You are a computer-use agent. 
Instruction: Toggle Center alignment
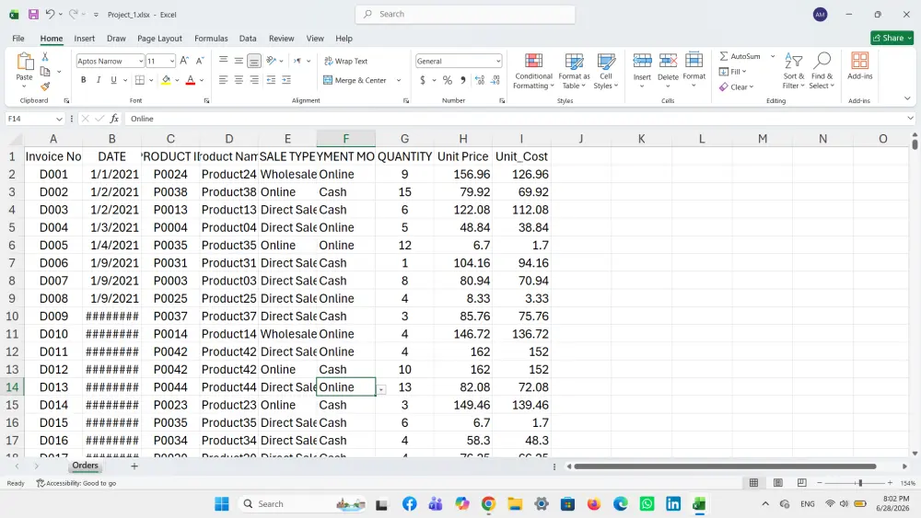pos(239,80)
